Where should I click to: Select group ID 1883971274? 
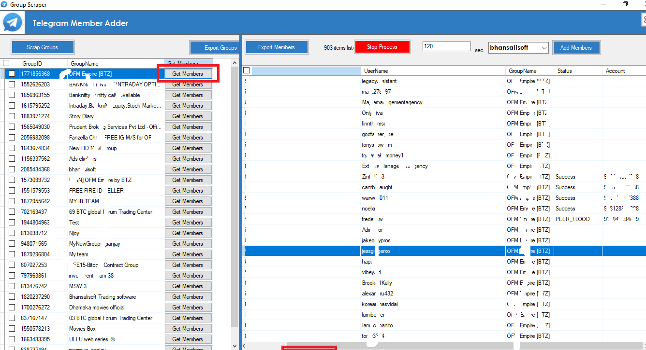point(35,116)
